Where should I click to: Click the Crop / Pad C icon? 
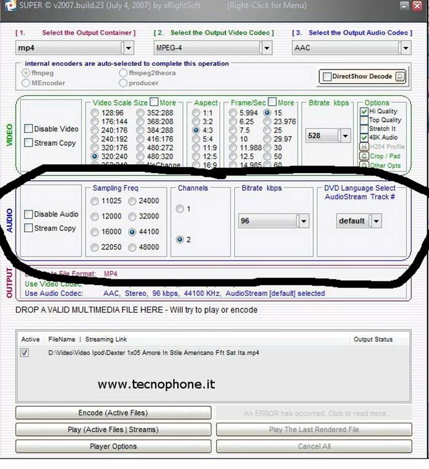pyautogui.click(x=364, y=156)
